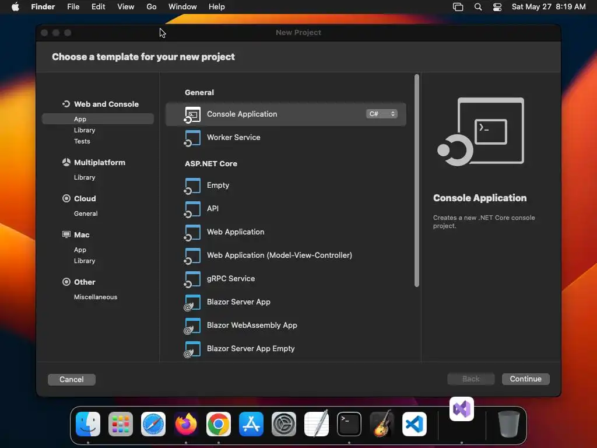This screenshot has width=597, height=448.
Task: Open System Settings from the Dock
Action: coord(284,424)
